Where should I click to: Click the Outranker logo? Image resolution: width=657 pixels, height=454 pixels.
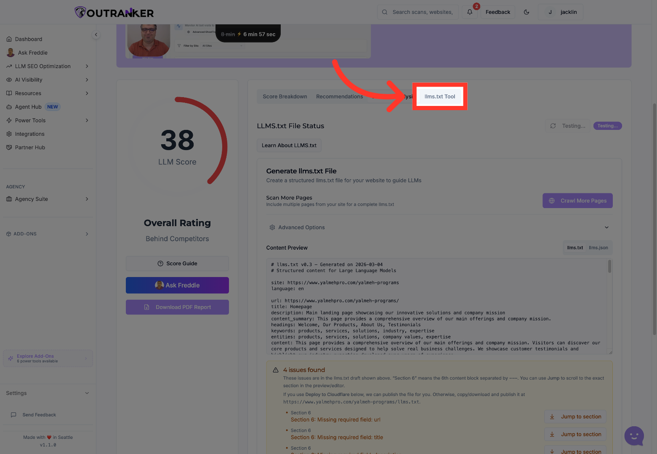point(114,12)
